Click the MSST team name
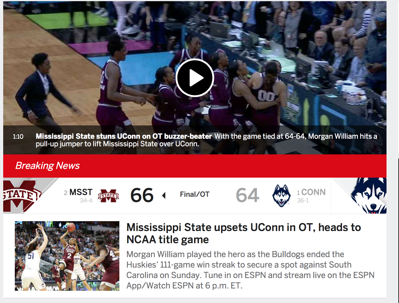The width and height of the screenshot is (399, 303). pyautogui.click(x=81, y=192)
